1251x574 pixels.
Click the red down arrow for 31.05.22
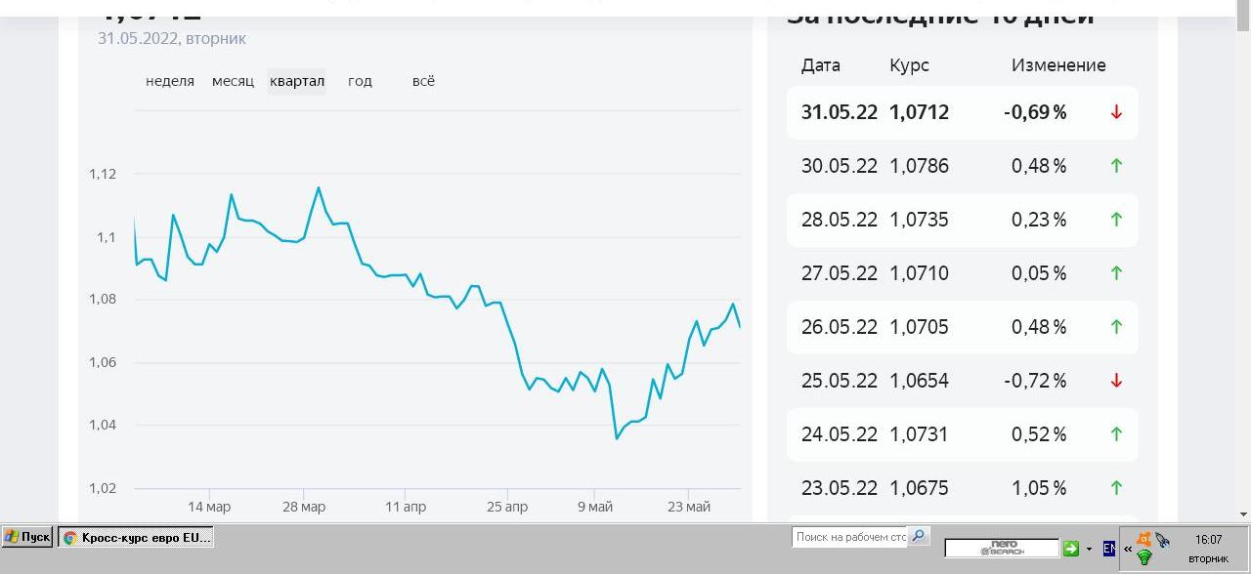tap(1116, 112)
